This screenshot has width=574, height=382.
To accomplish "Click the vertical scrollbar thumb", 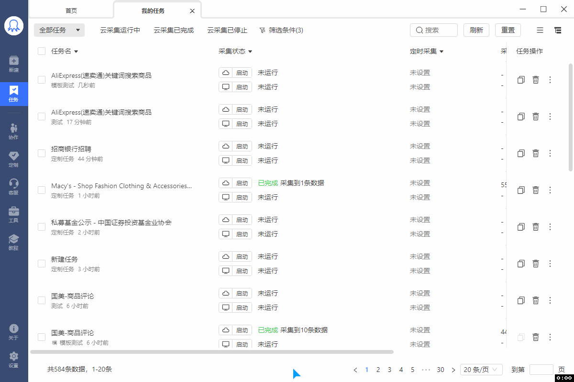I will click(570, 117).
